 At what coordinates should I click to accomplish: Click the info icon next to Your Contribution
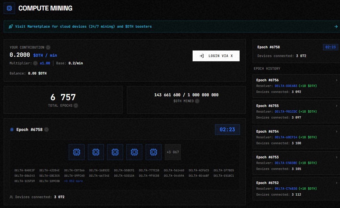tap(48, 47)
